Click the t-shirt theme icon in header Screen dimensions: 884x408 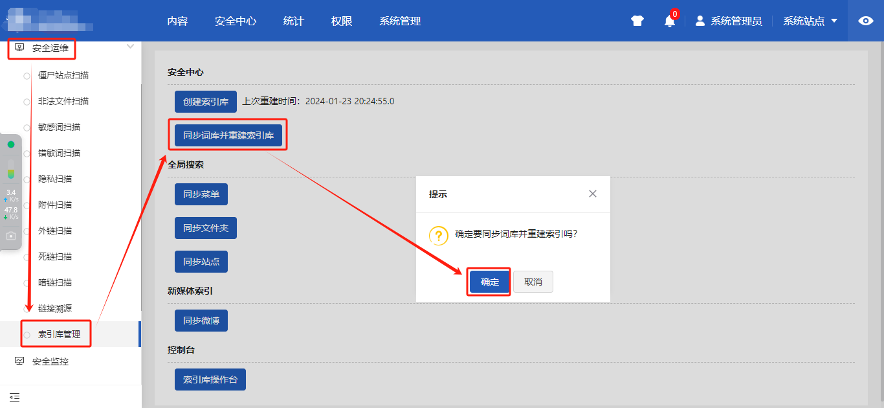[x=637, y=21]
